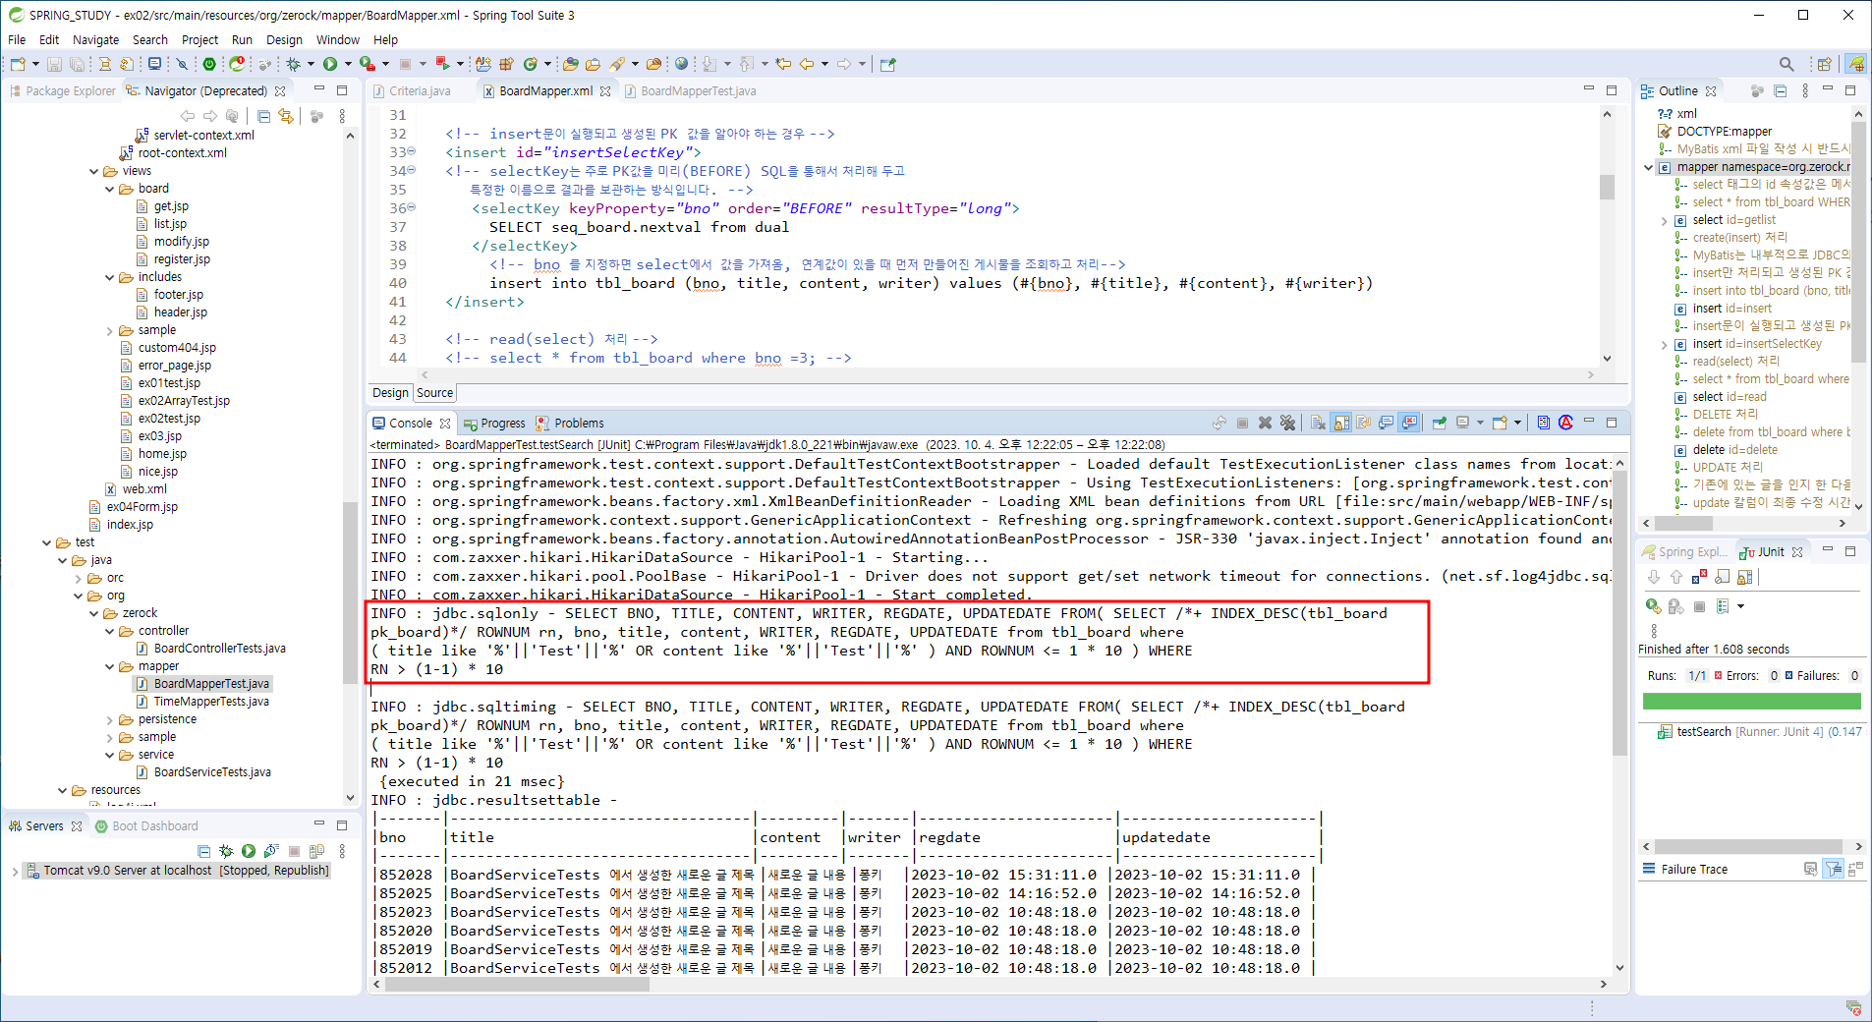The height and width of the screenshot is (1022, 1872).
Task: Toggle Scroll Lock in JUnit panel
Action: [x=1745, y=577]
